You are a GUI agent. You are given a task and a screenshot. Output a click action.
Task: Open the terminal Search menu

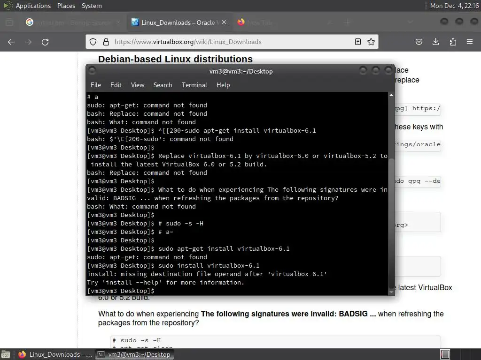(163, 85)
